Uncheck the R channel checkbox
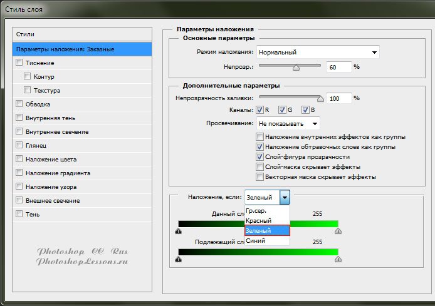This screenshot has width=435, height=306. 260,111
